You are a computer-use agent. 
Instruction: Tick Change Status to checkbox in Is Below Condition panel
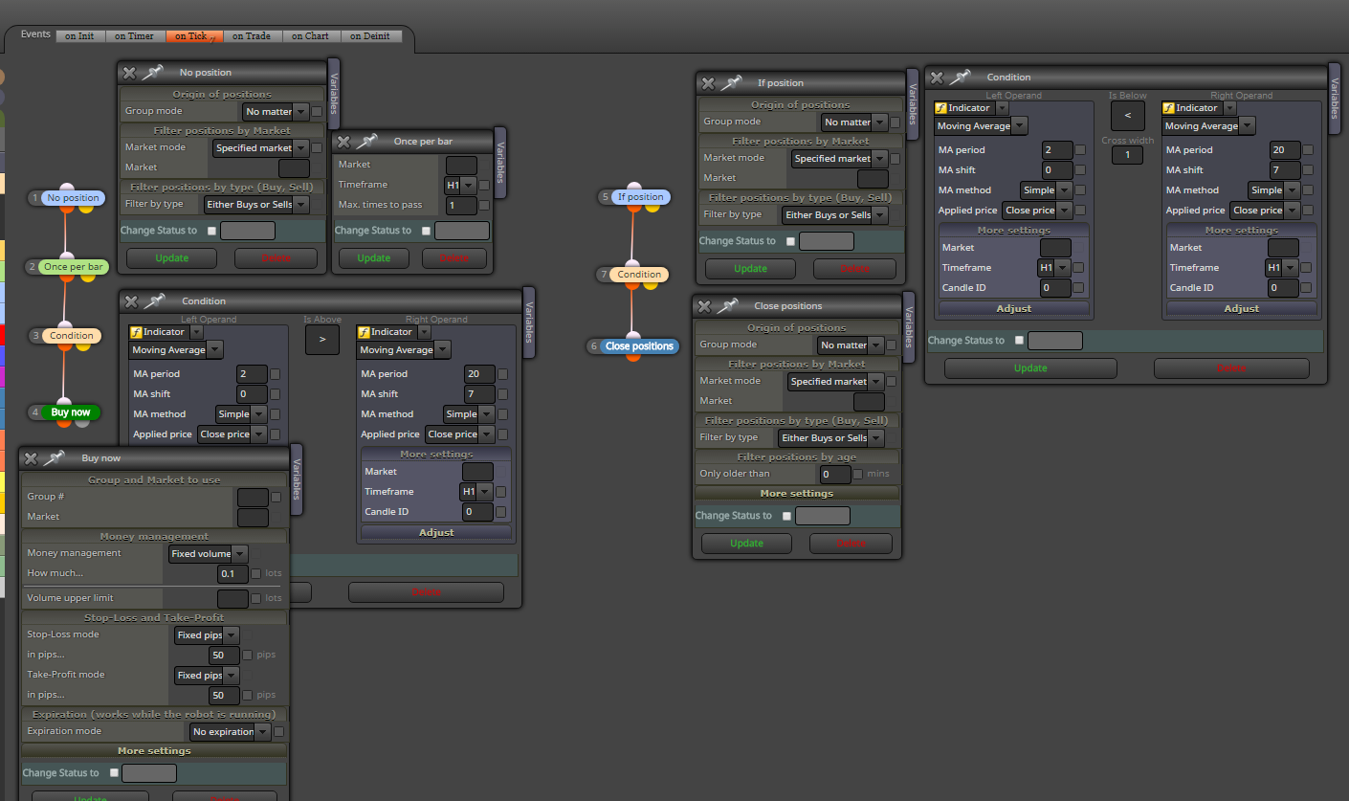pos(1019,340)
